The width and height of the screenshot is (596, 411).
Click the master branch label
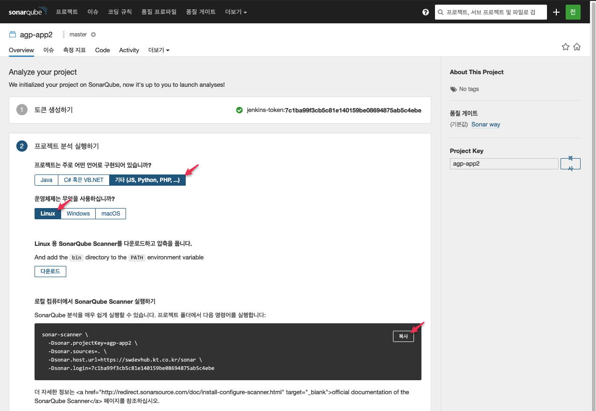click(x=78, y=35)
